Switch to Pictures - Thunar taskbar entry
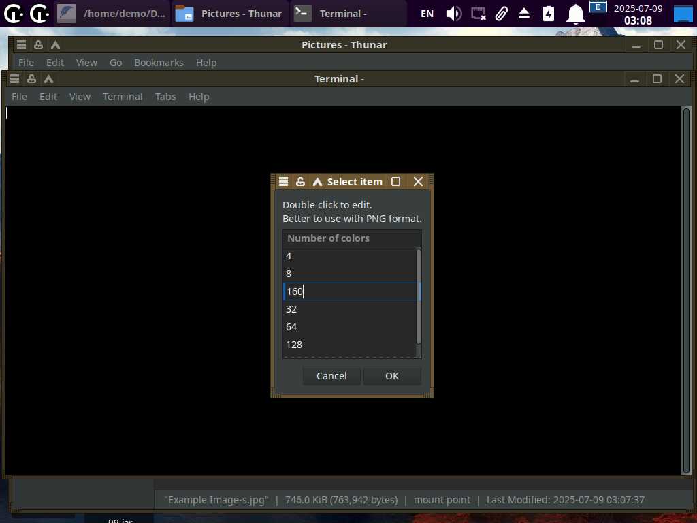Viewport: 697px width, 523px height. coord(230,14)
